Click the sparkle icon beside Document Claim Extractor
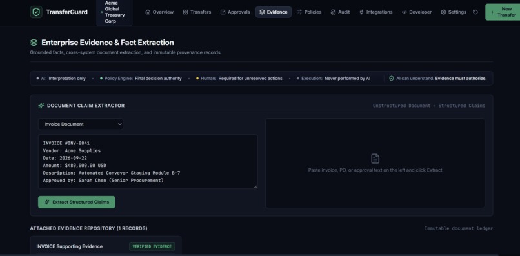Viewport: 520px width, 256px height. [41, 106]
